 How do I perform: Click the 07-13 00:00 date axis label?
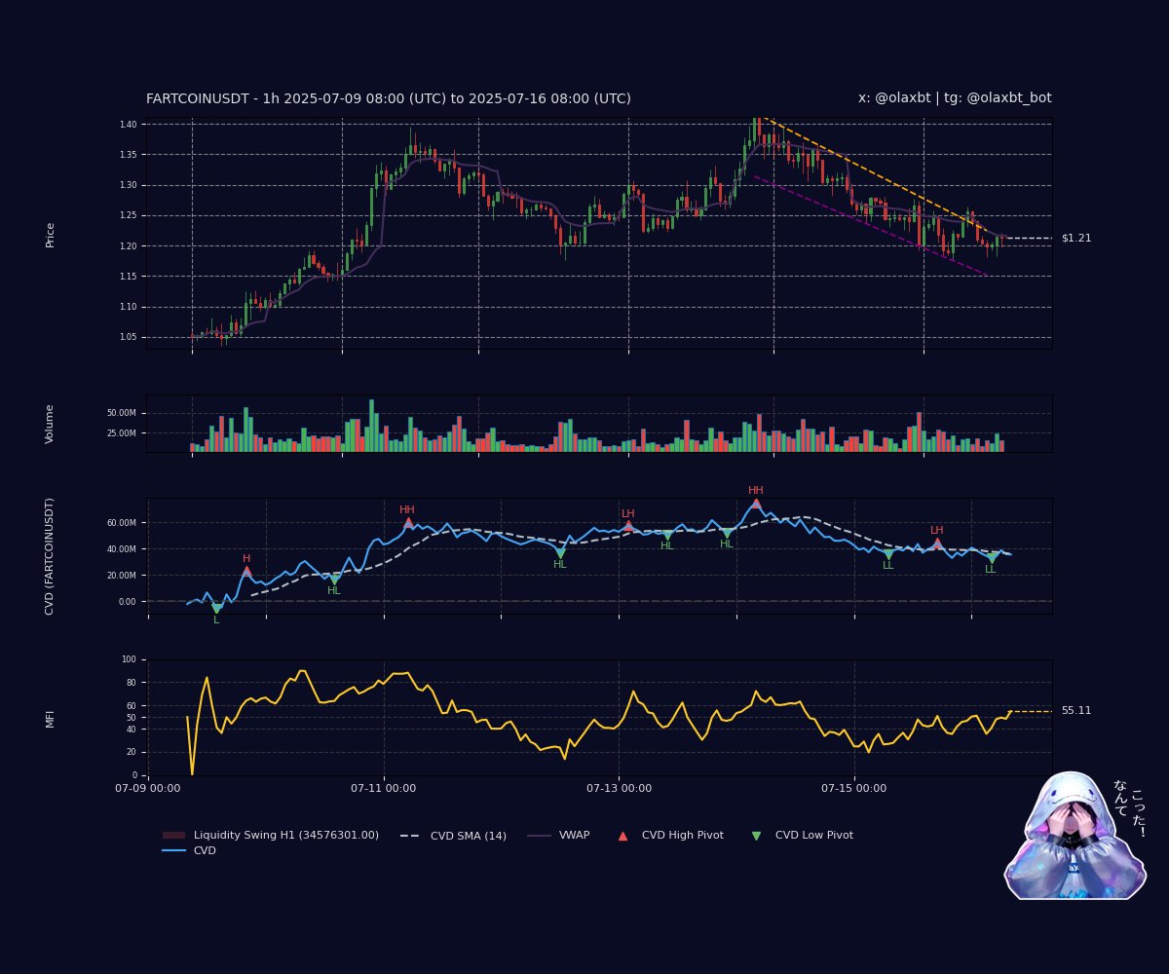click(x=619, y=788)
